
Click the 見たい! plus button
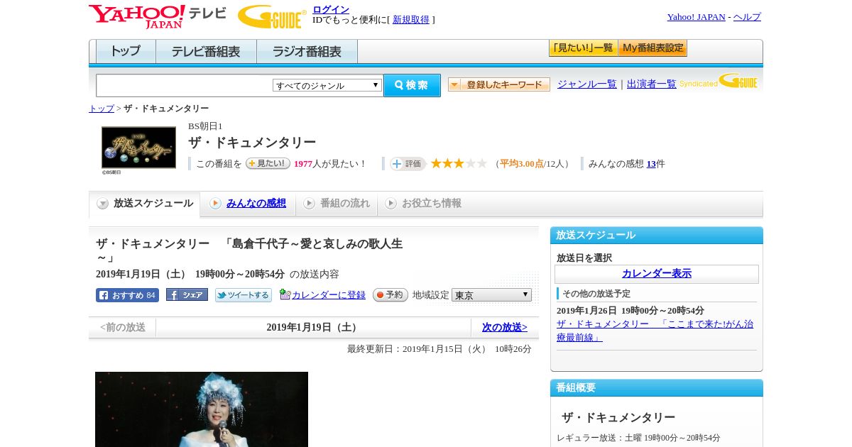pyautogui.click(x=268, y=163)
